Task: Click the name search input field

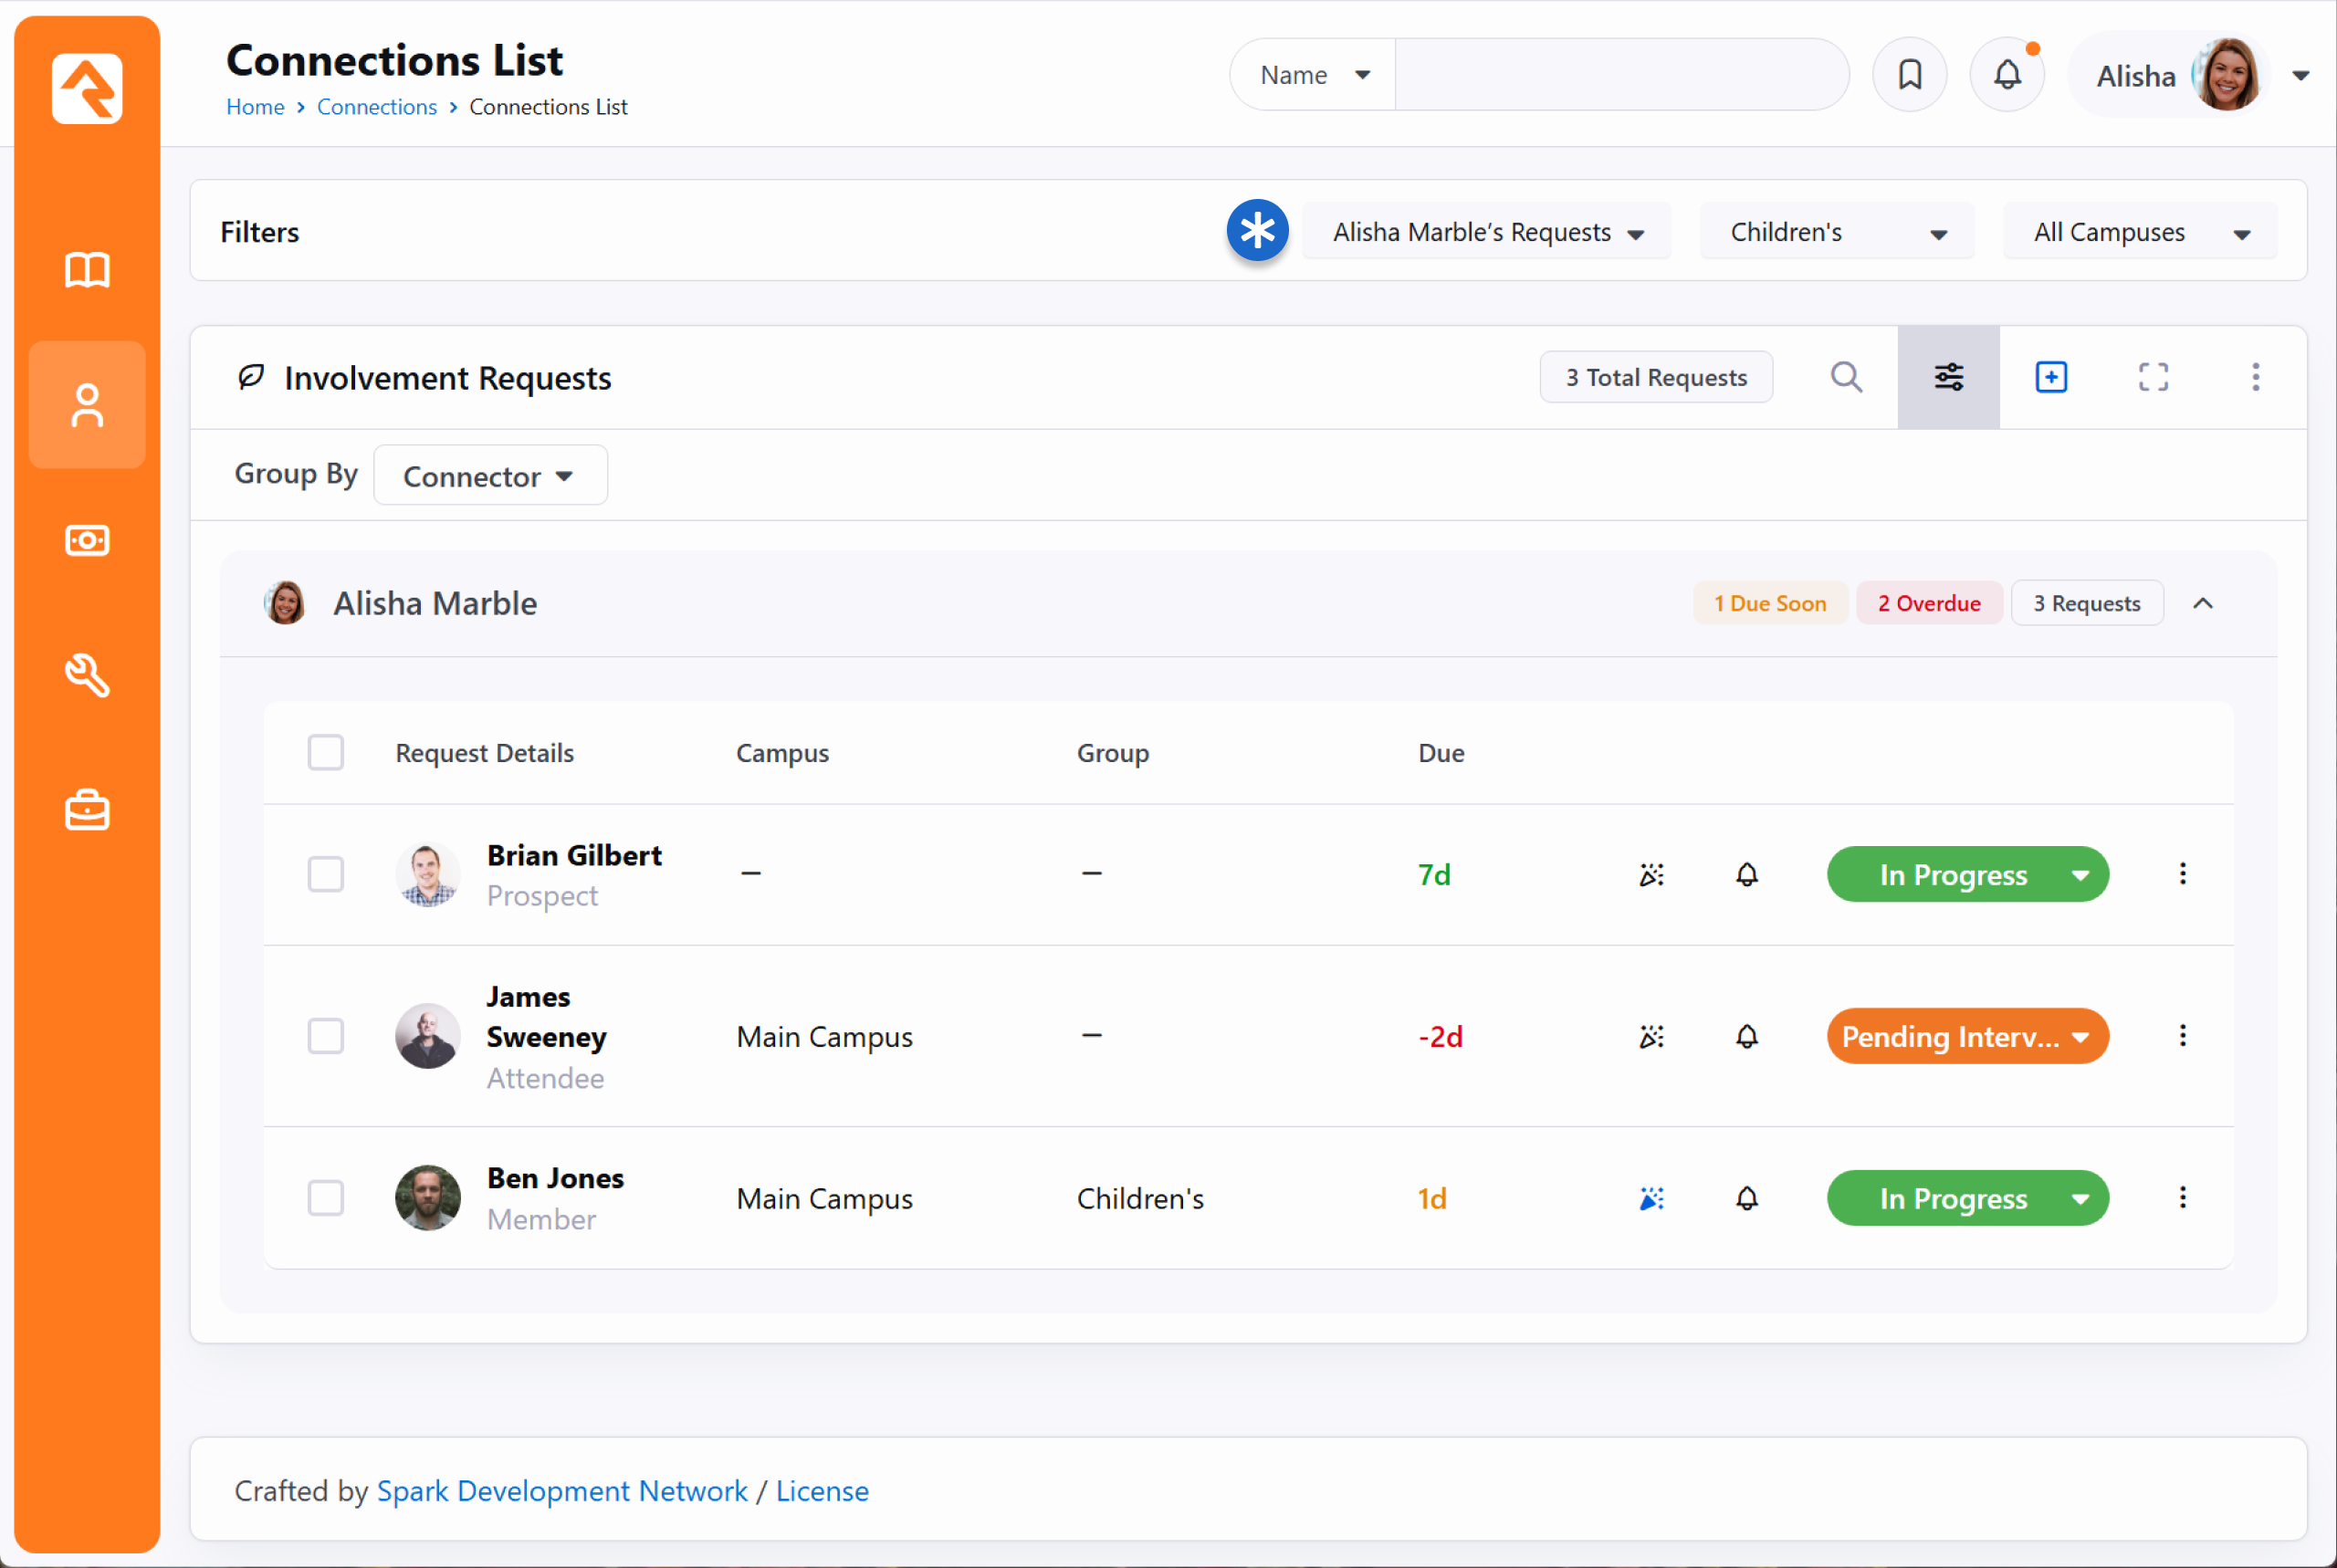Action: coord(1620,75)
